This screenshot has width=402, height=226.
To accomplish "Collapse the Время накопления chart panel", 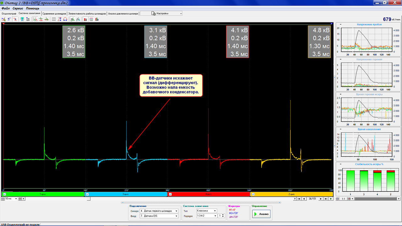I will [340, 129].
